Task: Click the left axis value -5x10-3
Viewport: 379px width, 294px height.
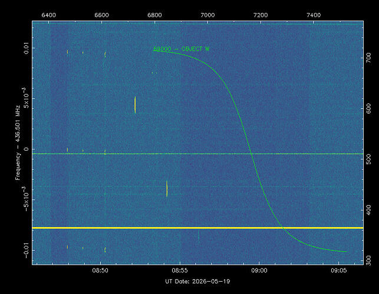Action: pos(25,199)
